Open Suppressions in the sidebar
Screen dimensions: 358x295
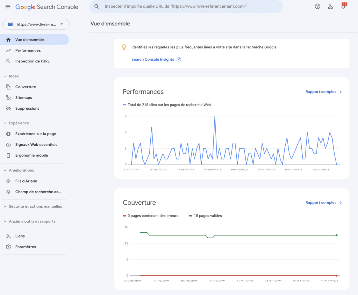pos(35,109)
